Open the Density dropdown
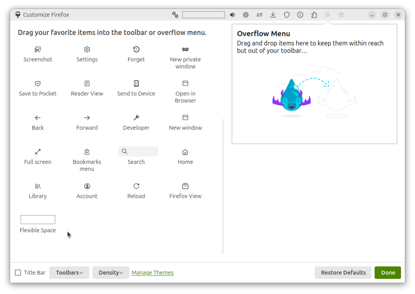The height and width of the screenshot is (294, 415). [111, 273]
